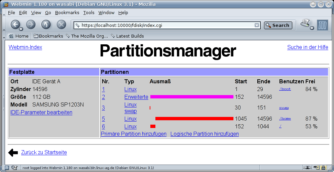Open Suche in der Hilfe link

[x=307, y=47]
